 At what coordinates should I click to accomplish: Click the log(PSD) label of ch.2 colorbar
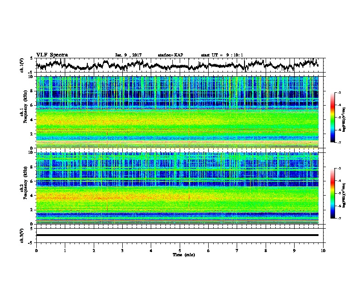pyautogui.click(x=344, y=196)
